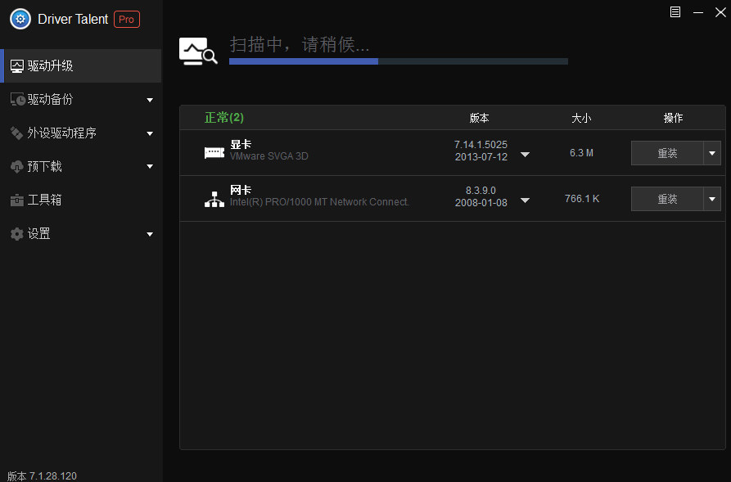Click the 6.3 M size value
Viewport: 731px width, 482px height.
(x=581, y=153)
